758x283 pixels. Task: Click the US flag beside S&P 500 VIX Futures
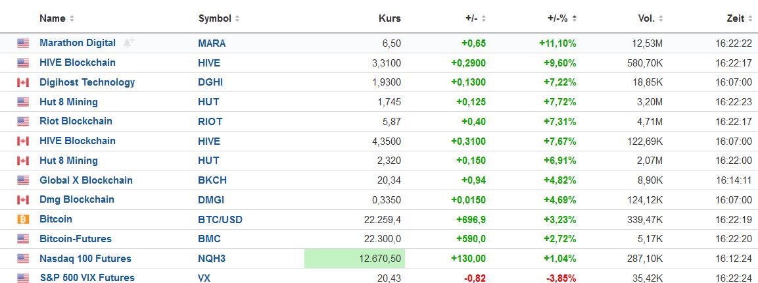(x=23, y=278)
